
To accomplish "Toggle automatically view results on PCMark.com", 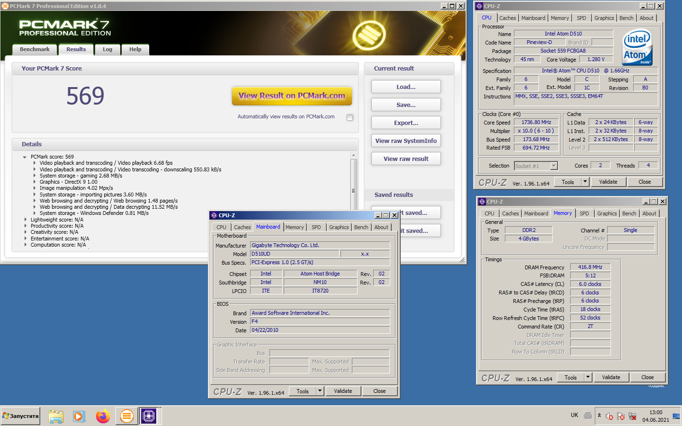I will click(x=350, y=117).
